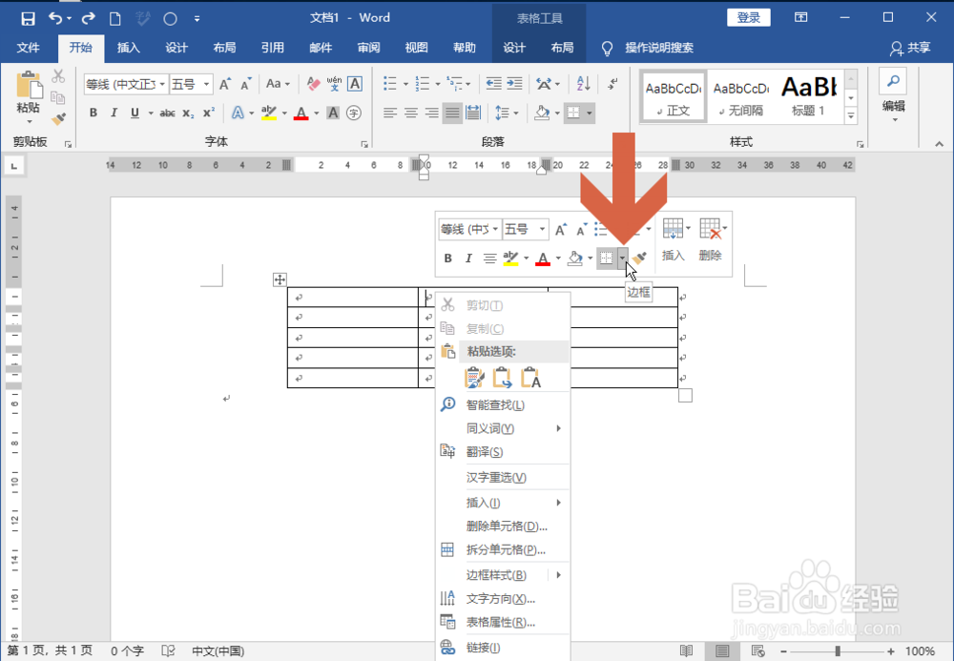
Task: Apply the 无间隔 style
Action: 741,96
